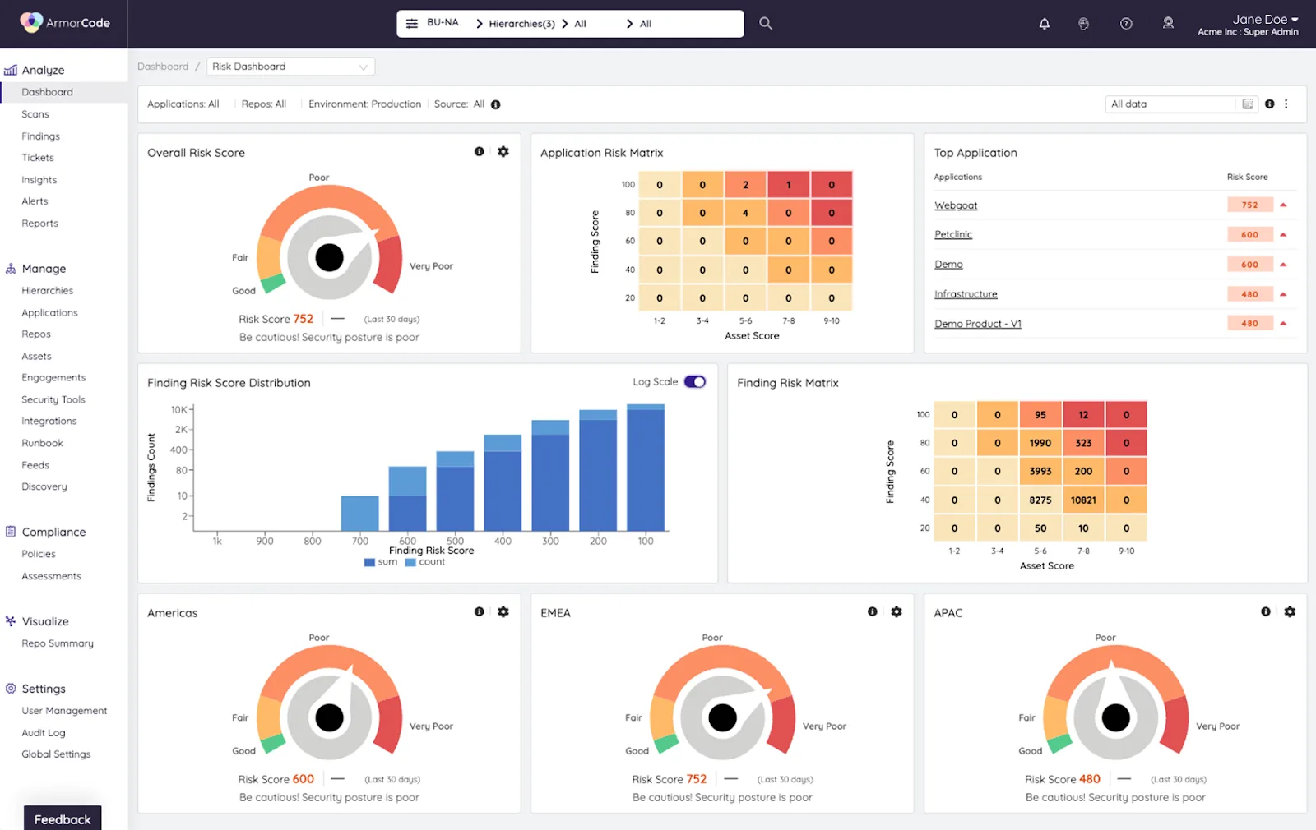Click Finding Risk Matrix cell 3993
The width and height of the screenshot is (1316, 830).
click(1040, 471)
